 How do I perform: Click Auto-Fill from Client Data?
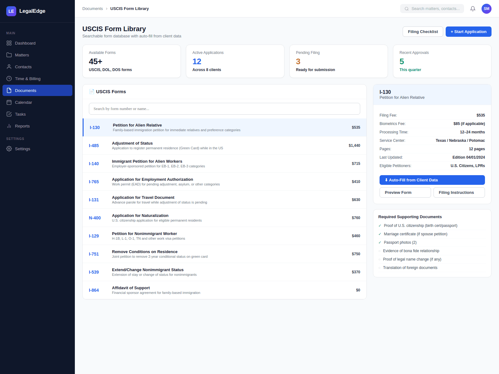(x=432, y=180)
